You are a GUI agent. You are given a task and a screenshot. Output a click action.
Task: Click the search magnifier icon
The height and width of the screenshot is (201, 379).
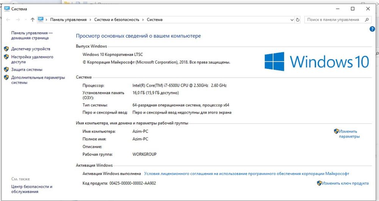(x=366, y=20)
